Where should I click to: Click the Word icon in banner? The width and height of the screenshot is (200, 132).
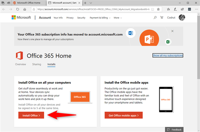131,33
